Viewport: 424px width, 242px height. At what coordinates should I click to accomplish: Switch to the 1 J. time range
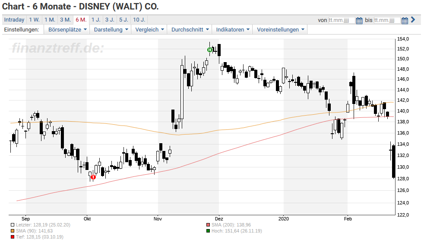pyautogui.click(x=96, y=20)
